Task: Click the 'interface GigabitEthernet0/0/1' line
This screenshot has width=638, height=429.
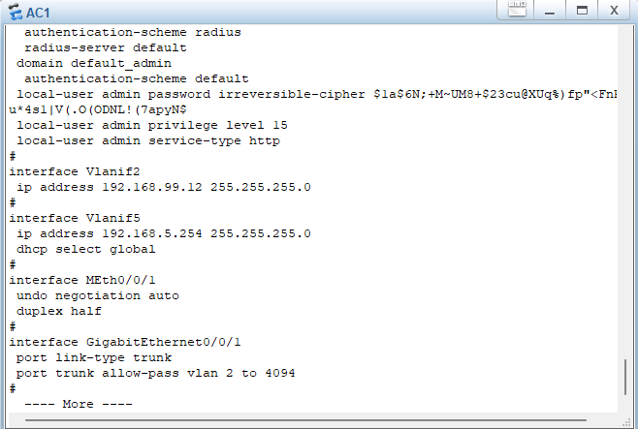Action: 124,342
